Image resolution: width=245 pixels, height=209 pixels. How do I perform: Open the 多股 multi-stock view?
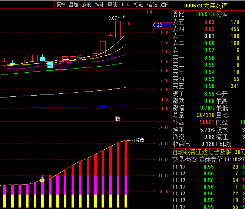(86, 4)
